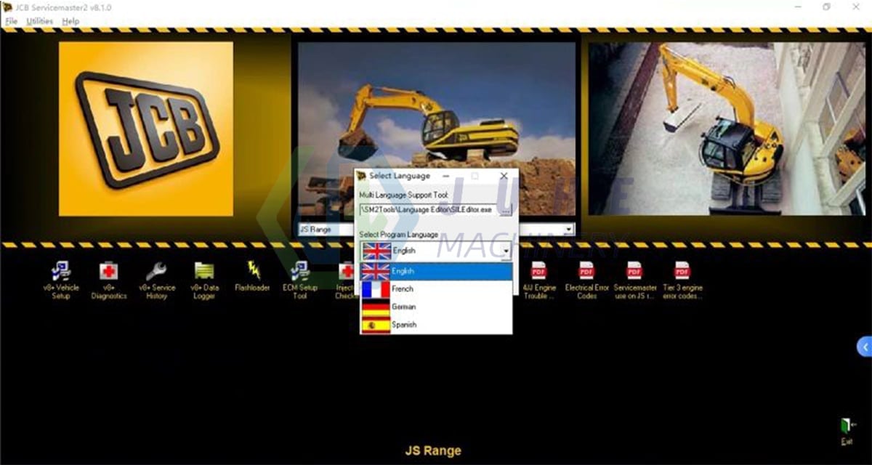Click the browse button beside SILEditor.exe path
The height and width of the screenshot is (465, 872).
coord(506,209)
